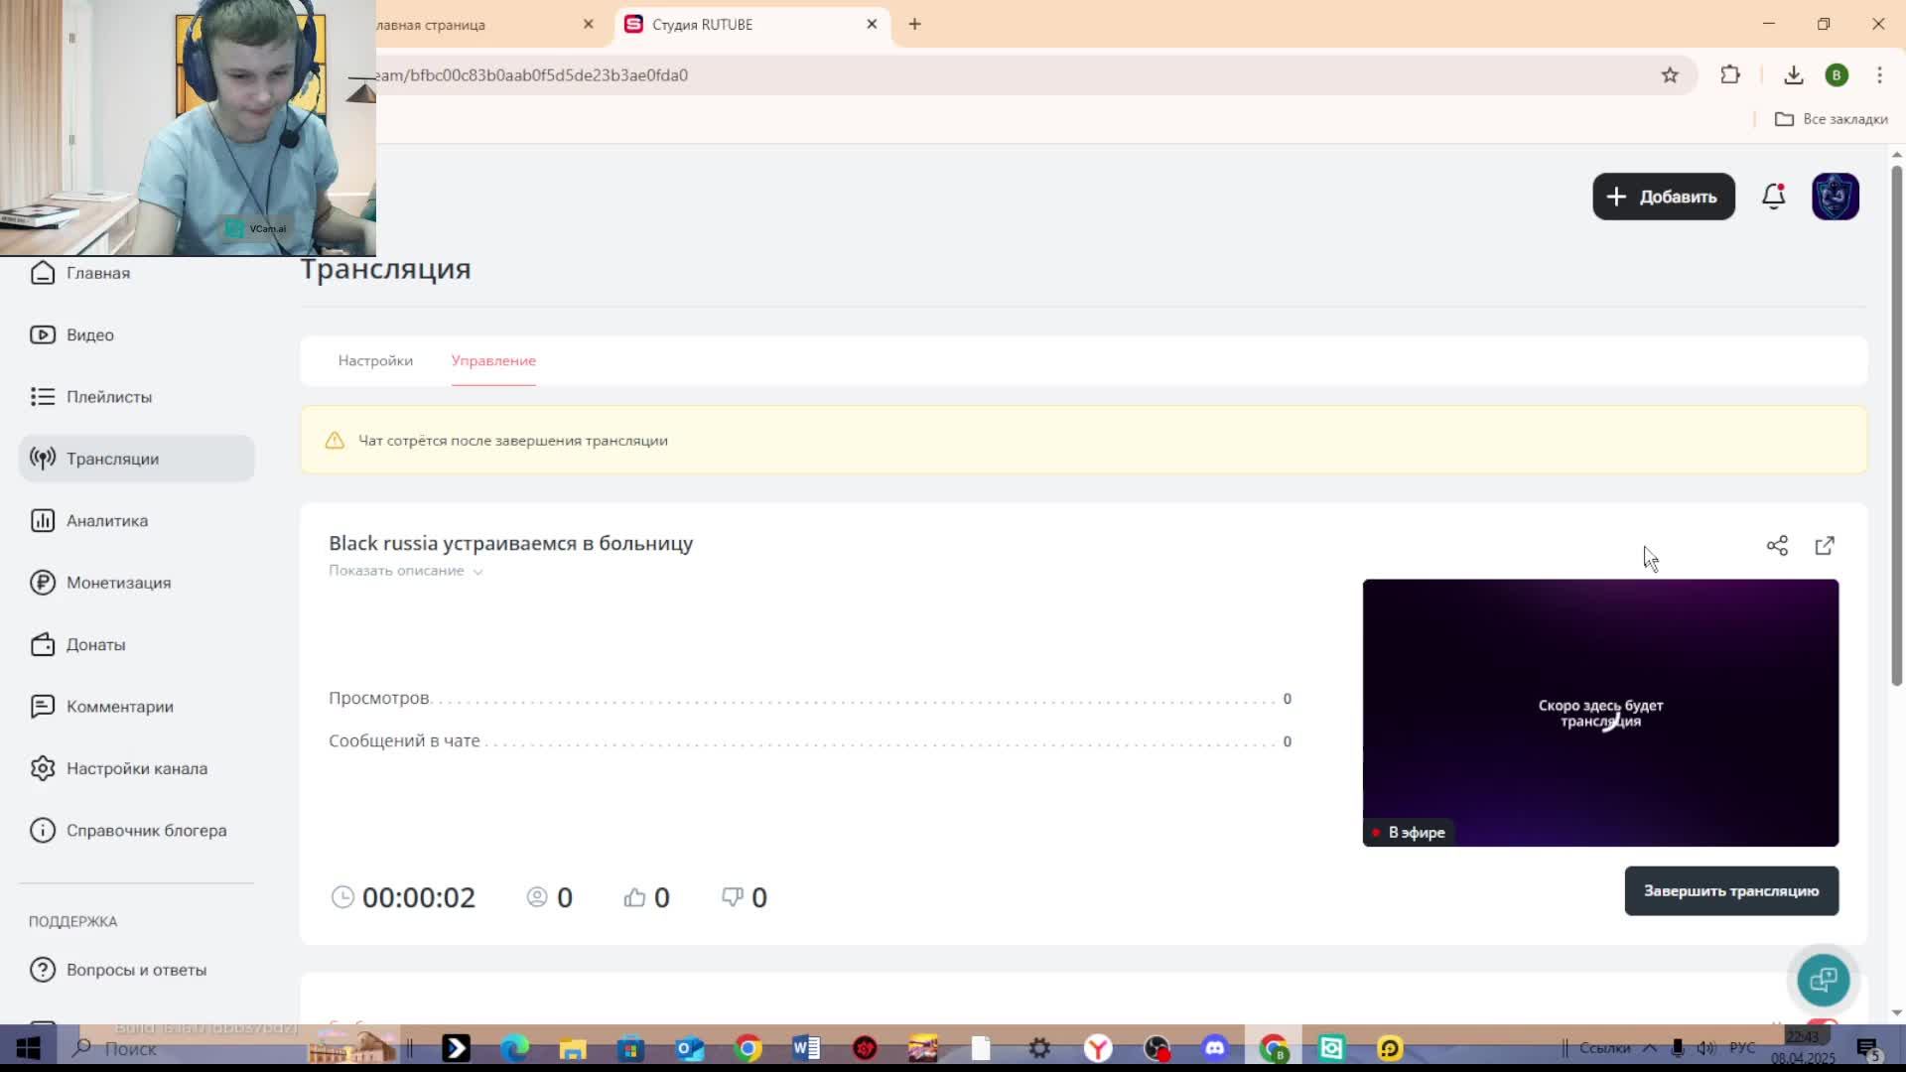Image resolution: width=1906 pixels, height=1072 pixels.
Task: Switch to the Настройки tab
Action: click(x=375, y=360)
